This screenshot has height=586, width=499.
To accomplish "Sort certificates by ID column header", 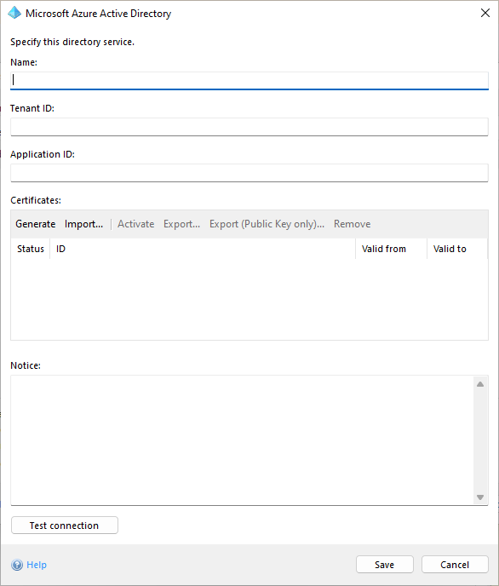I will click(x=203, y=249).
